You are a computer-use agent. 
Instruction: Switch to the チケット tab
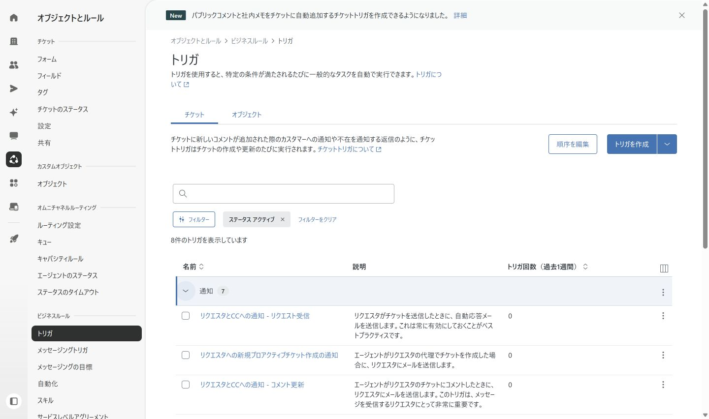coord(194,115)
